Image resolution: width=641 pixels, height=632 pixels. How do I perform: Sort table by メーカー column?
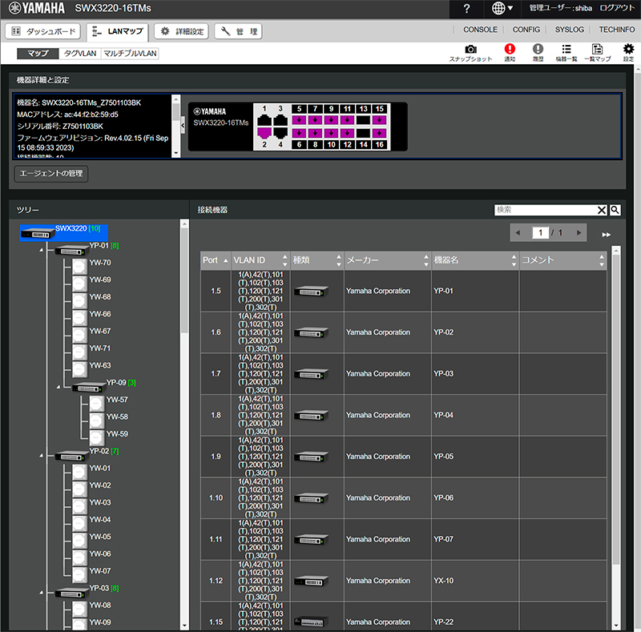[388, 260]
